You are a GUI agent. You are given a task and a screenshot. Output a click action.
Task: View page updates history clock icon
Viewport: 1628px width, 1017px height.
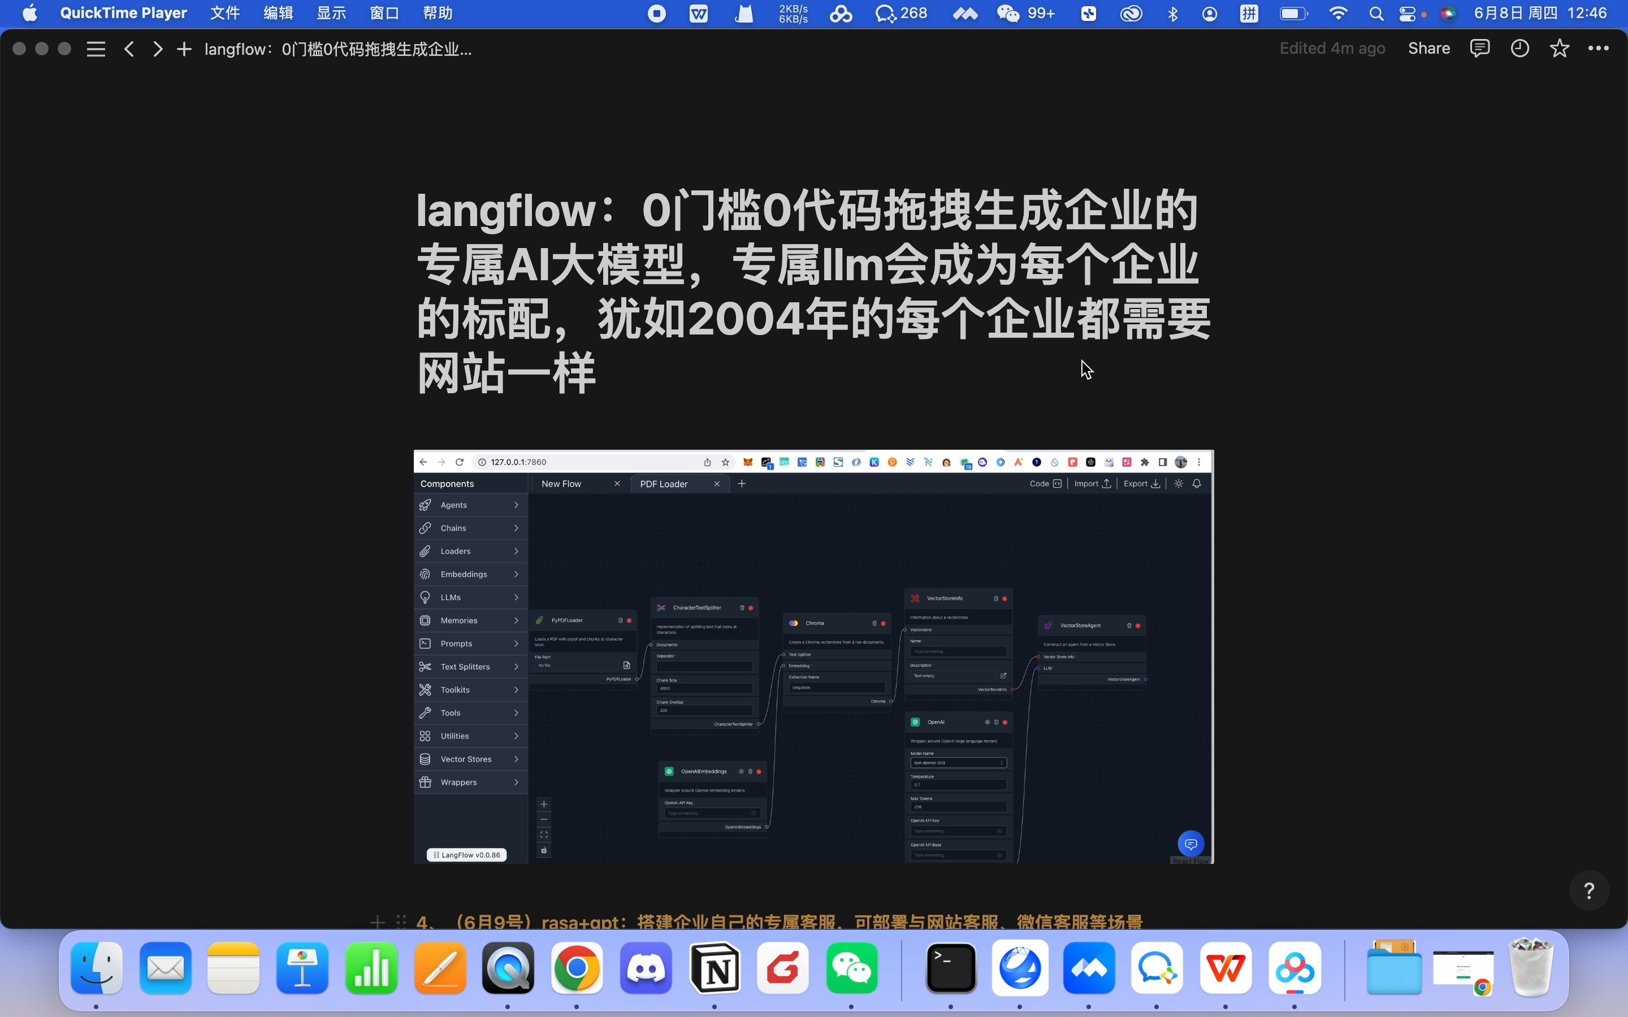click(1519, 49)
